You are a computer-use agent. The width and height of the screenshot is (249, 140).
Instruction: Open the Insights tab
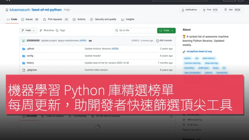pyautogui.click(x=128, y=19)
